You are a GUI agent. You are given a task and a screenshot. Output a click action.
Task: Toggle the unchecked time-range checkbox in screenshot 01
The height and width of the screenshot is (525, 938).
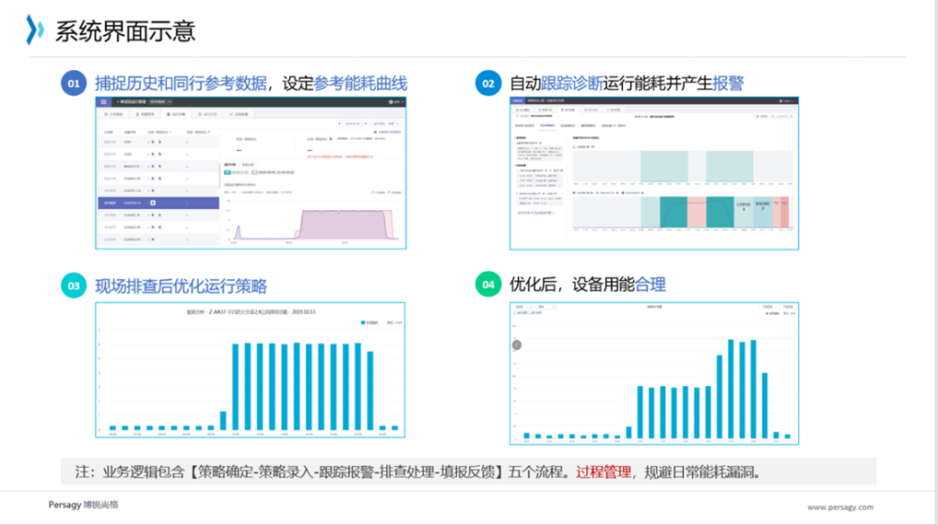[x=255, y=172]
